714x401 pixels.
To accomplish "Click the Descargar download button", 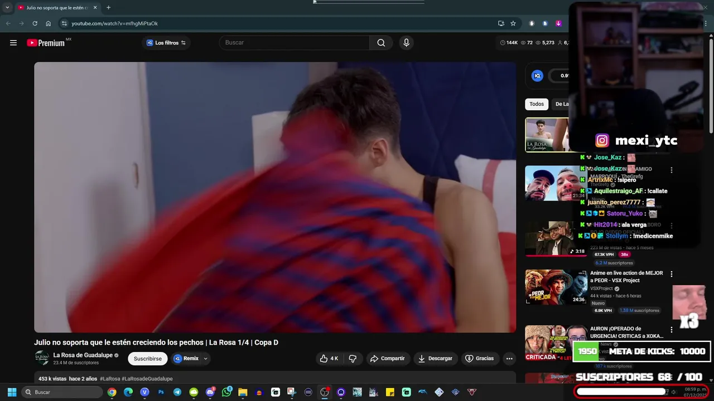I will (x=435, y=359).
